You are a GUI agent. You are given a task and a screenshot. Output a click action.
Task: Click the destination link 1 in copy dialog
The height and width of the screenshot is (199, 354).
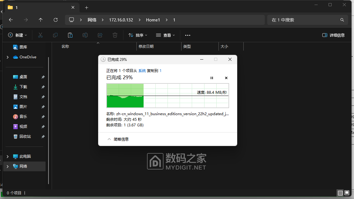160,70
